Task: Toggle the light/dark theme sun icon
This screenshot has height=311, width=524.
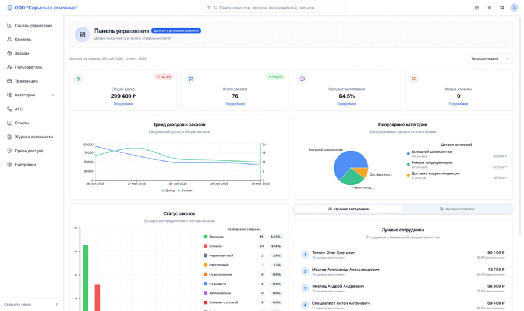Action: [x=490, y=8]
